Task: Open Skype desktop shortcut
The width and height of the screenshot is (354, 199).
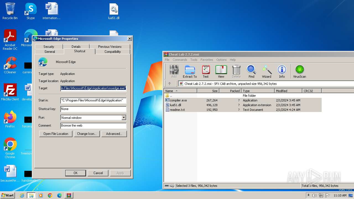Action: click(x=30, y=11)
